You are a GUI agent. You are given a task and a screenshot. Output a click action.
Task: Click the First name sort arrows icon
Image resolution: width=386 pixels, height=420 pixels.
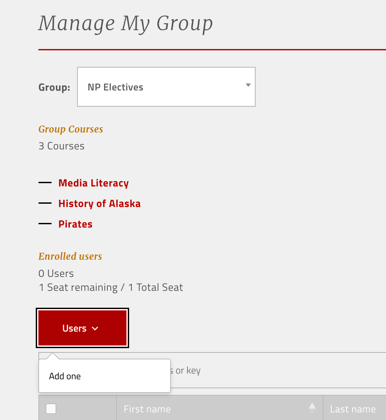[x=312, y=408]
